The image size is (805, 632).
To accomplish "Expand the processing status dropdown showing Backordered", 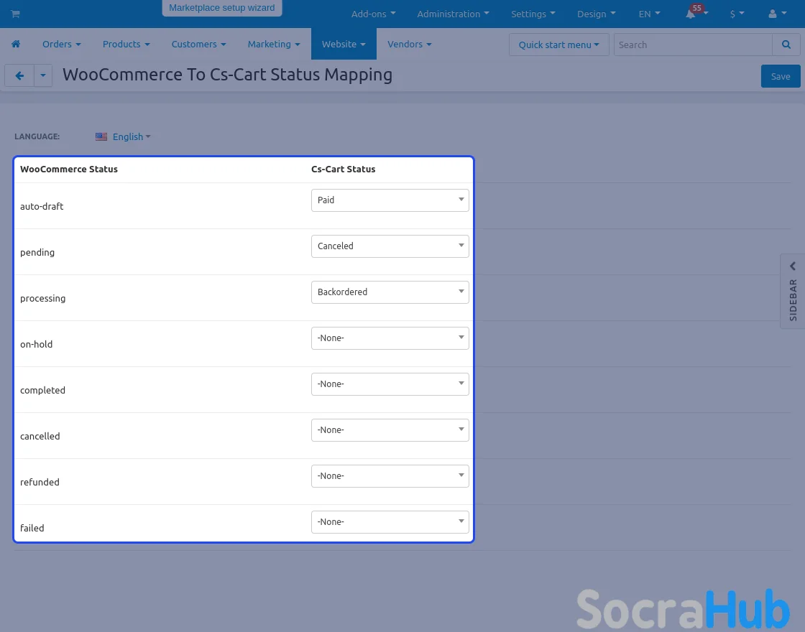I will pyautogui.click(x=390, y=292).
